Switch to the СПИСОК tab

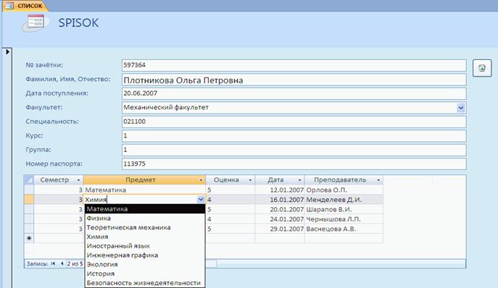pos(25,6)
